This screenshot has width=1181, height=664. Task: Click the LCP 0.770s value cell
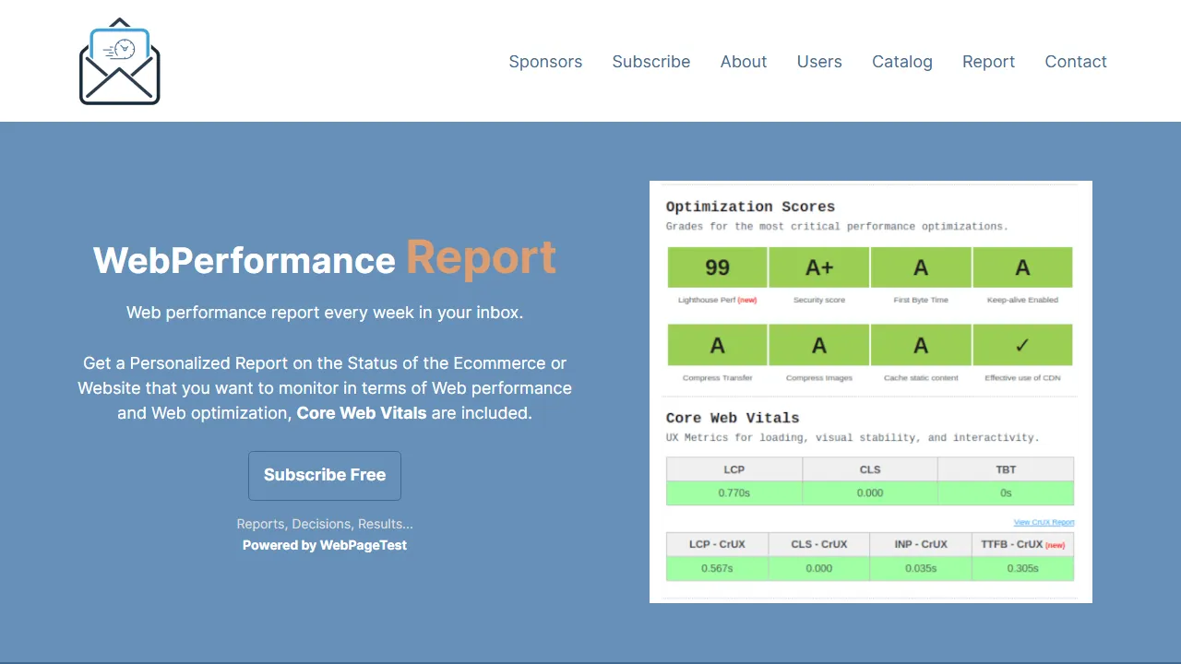pos(734,492)
